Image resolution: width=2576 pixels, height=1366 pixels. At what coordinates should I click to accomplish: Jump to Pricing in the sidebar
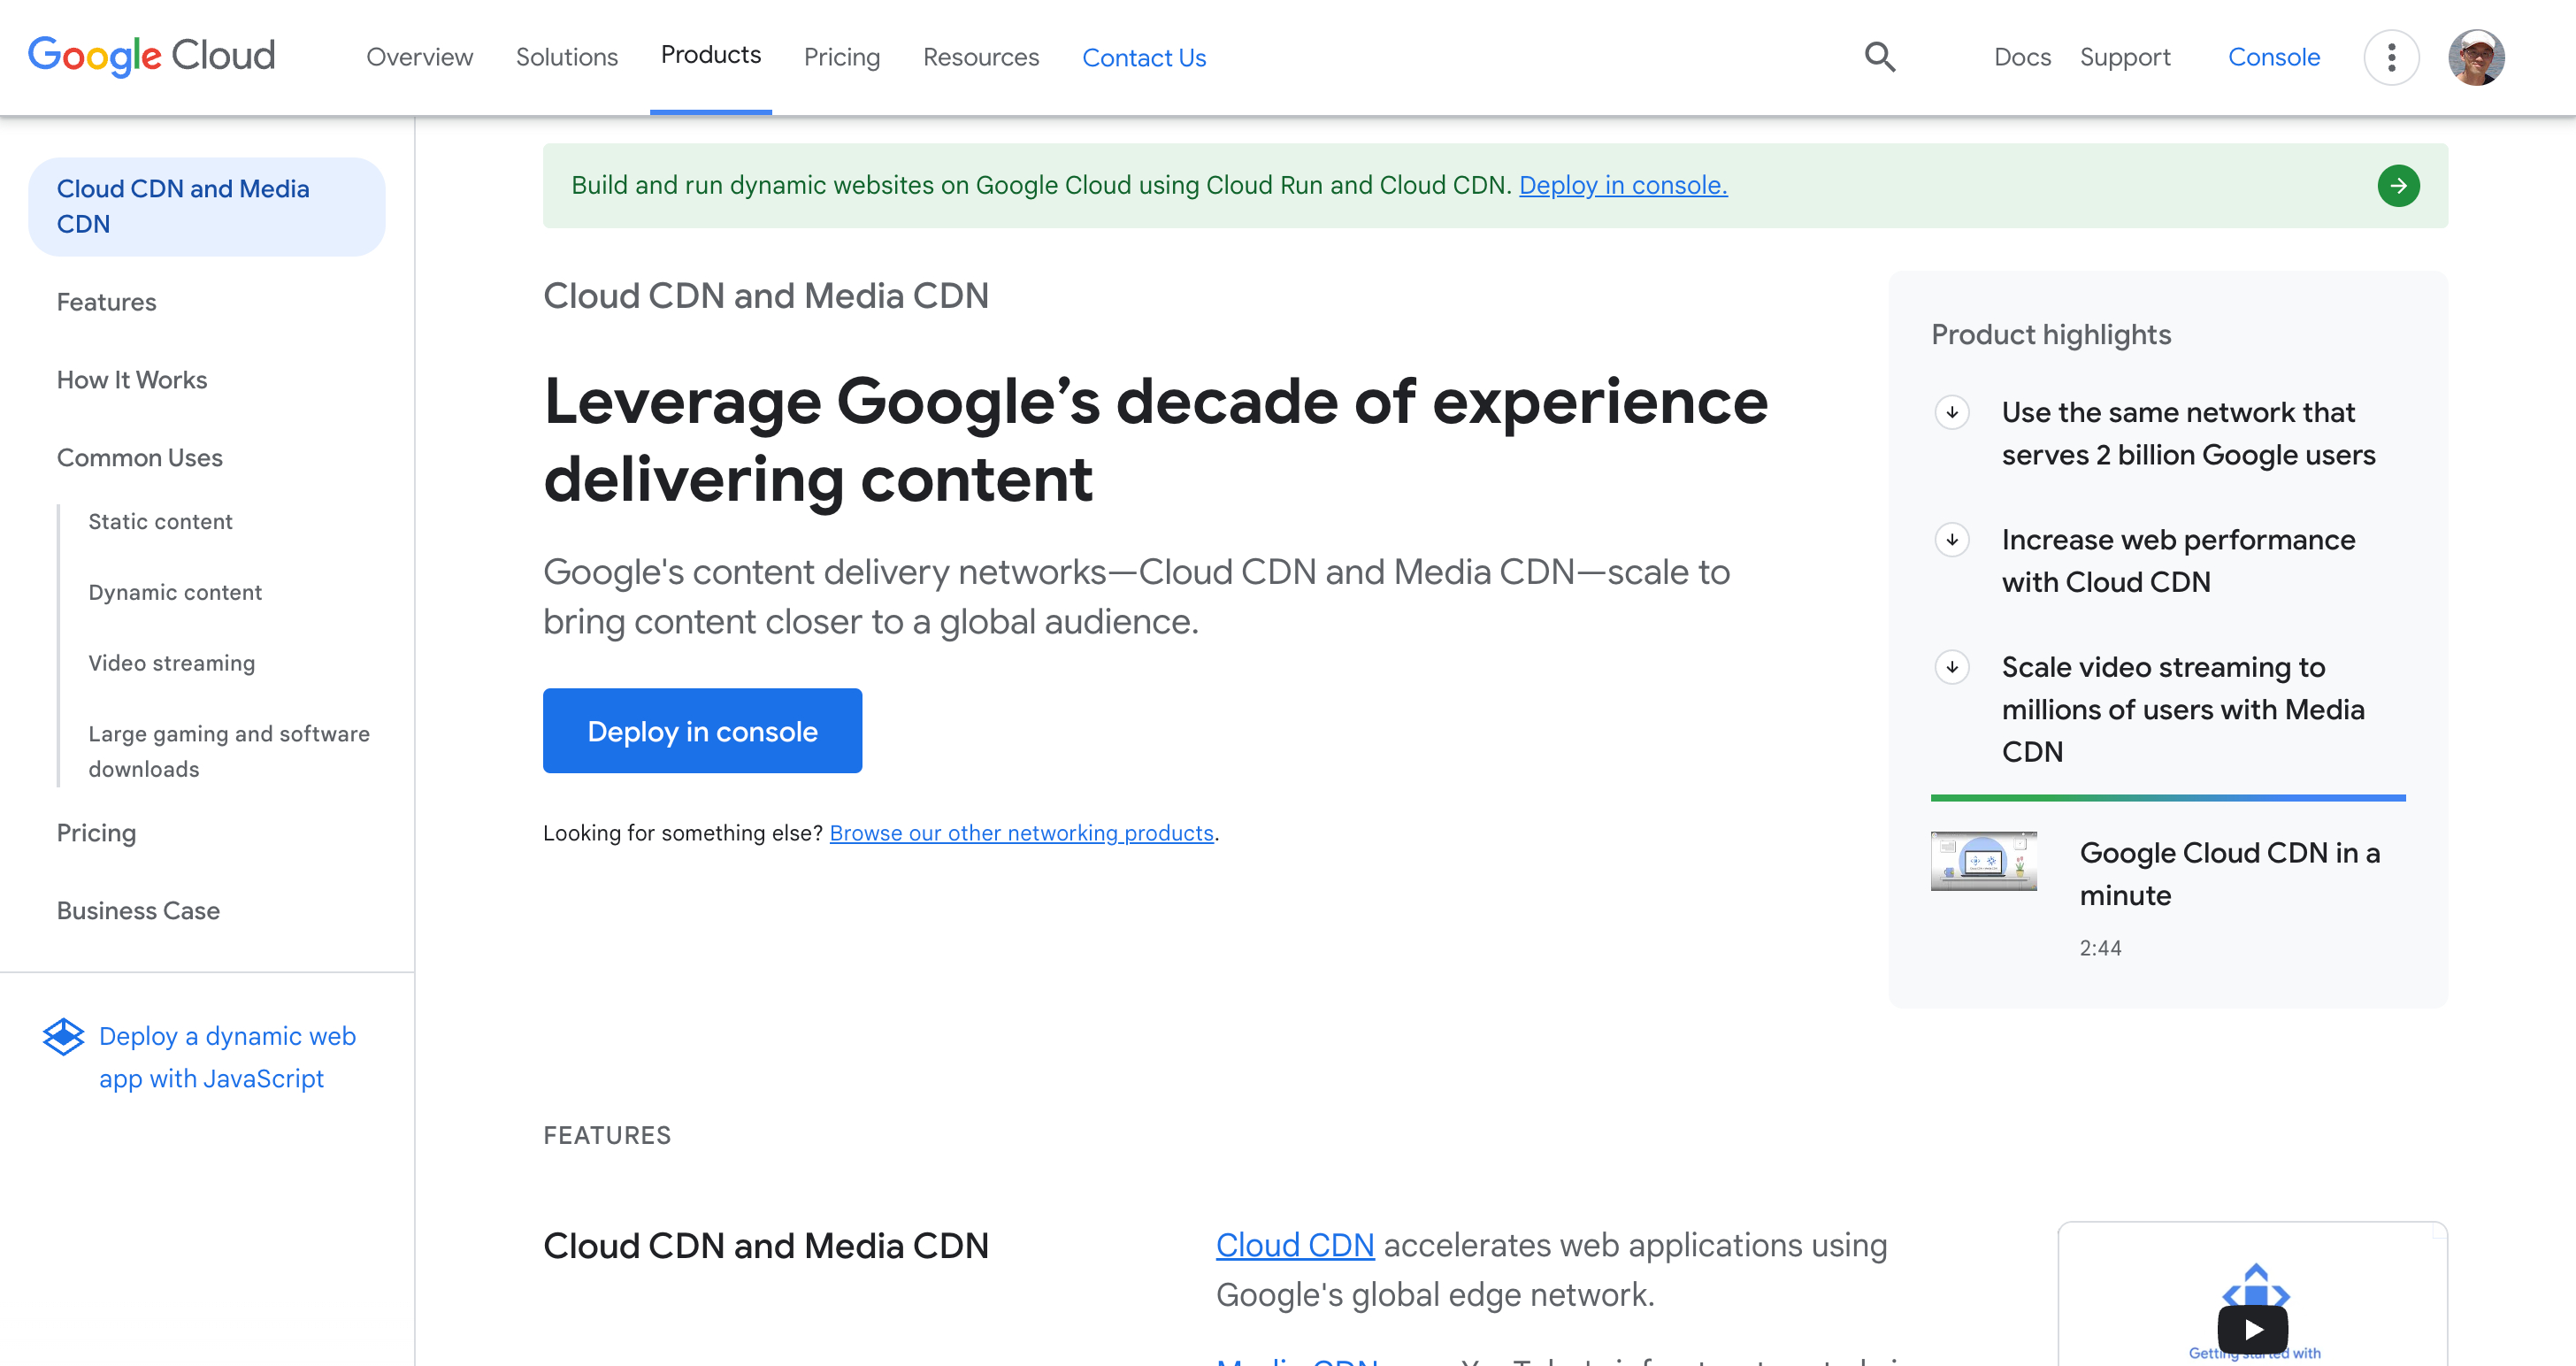96,833
